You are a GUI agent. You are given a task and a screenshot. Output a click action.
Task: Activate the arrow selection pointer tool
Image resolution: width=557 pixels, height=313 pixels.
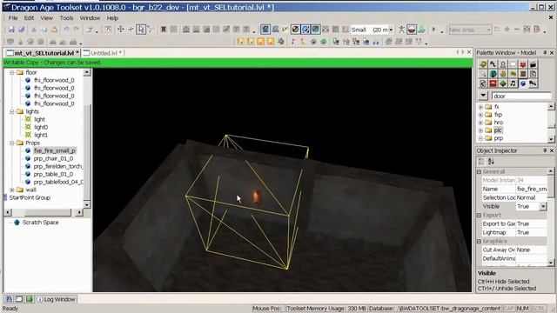141,30
